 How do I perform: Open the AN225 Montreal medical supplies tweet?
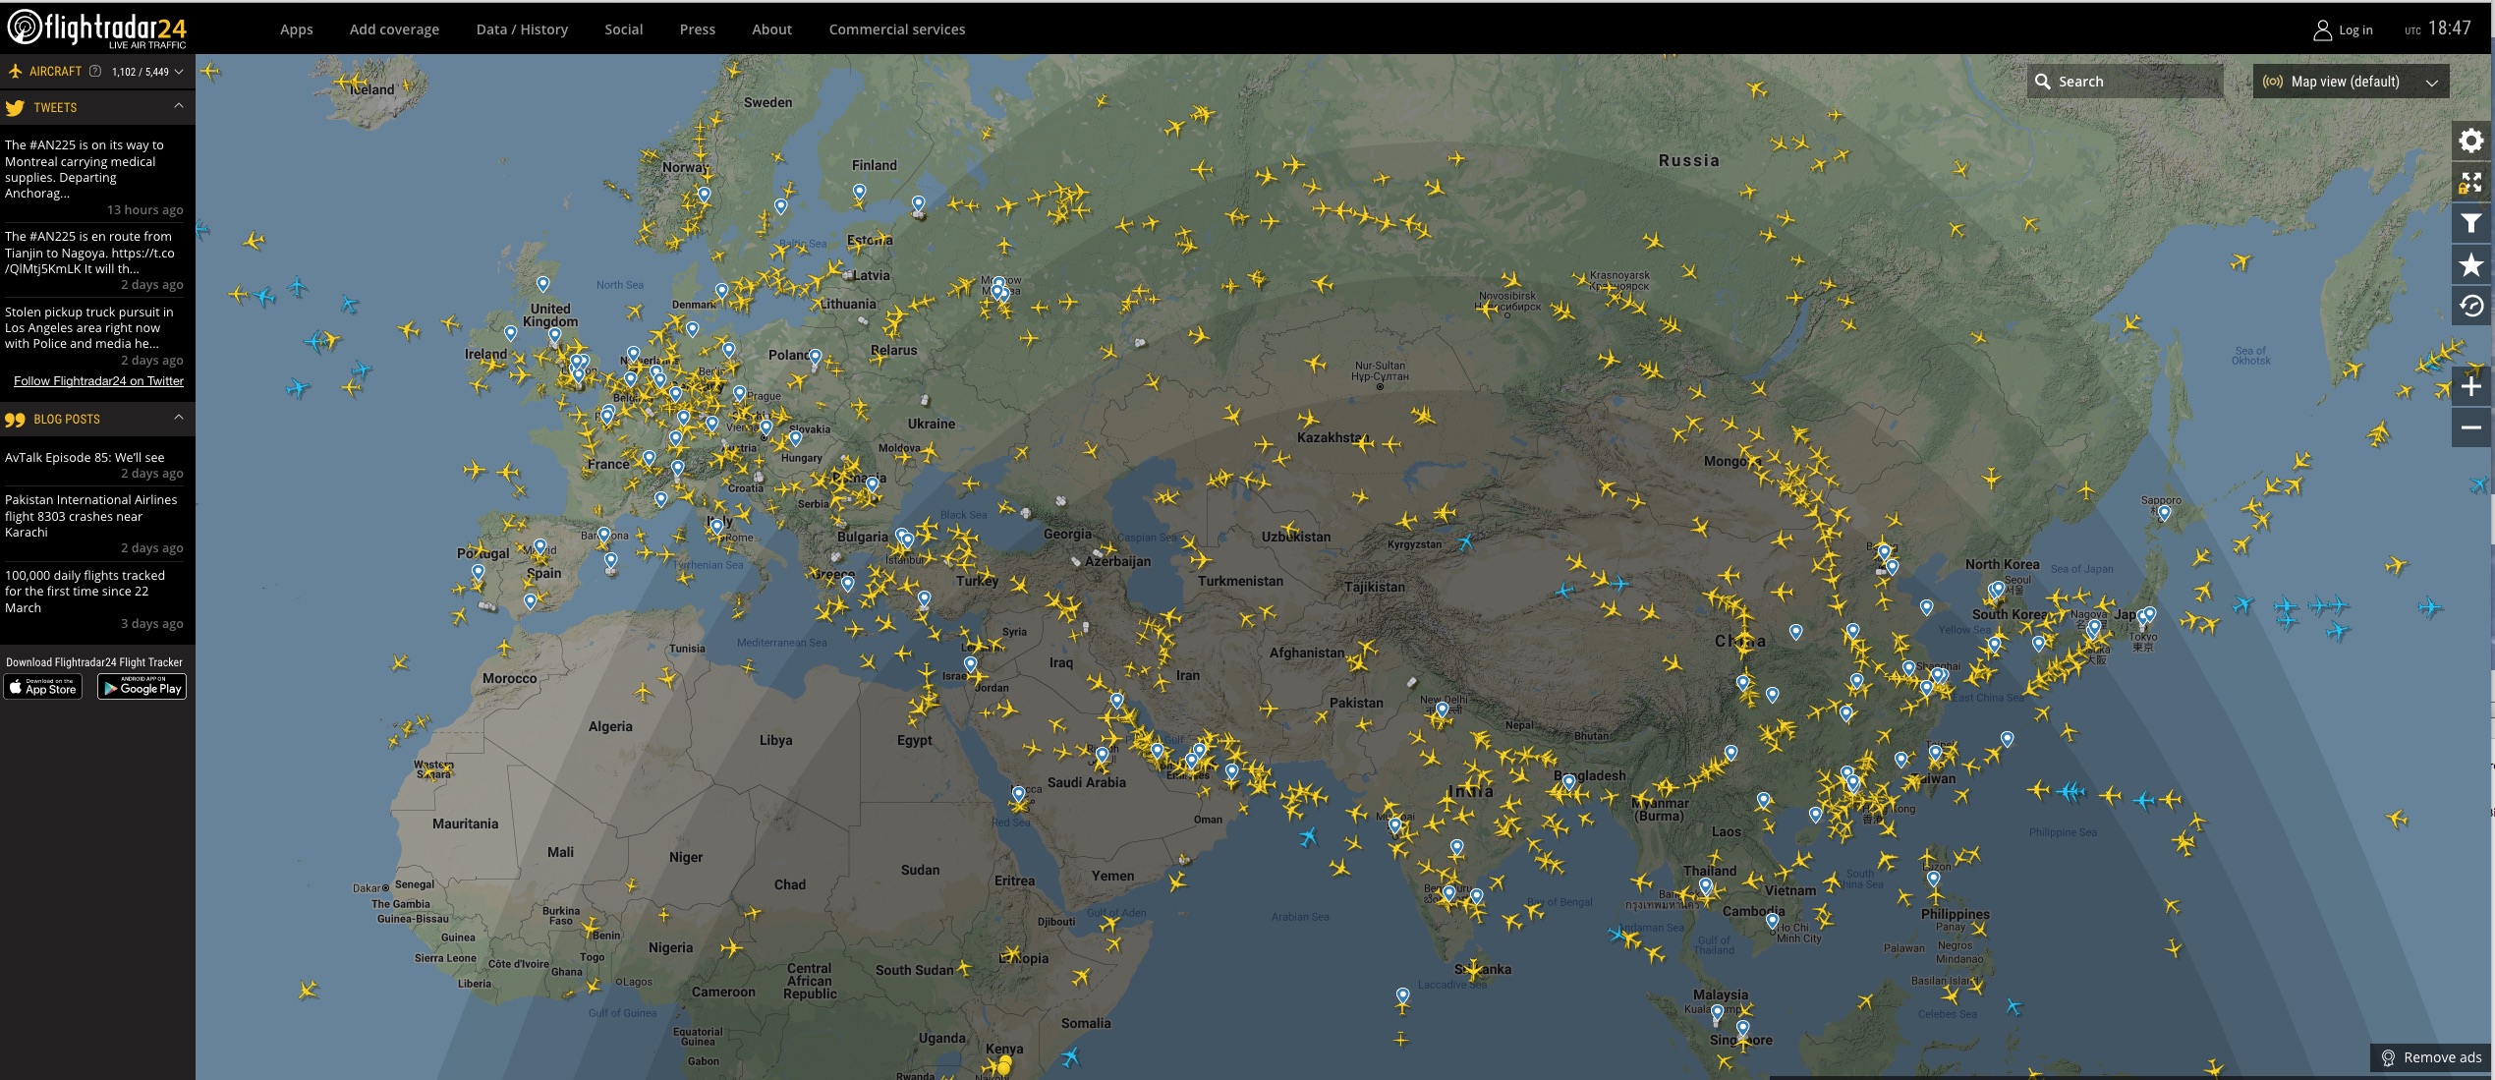tap(85, 169)
